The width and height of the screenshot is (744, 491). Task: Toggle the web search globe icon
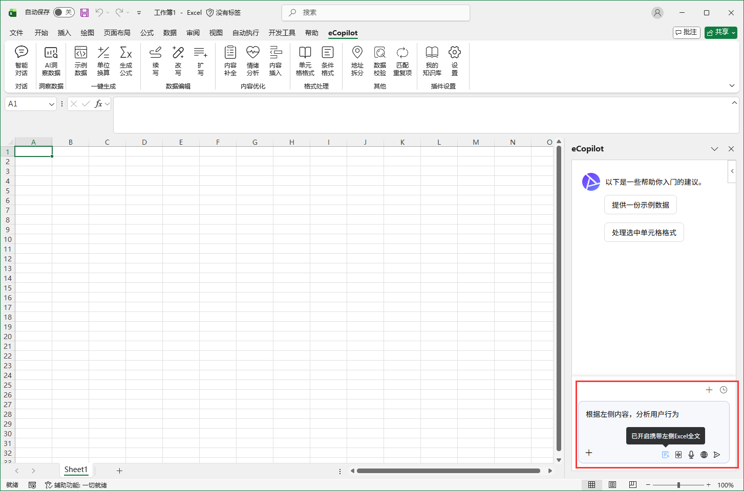pos(704,455)
